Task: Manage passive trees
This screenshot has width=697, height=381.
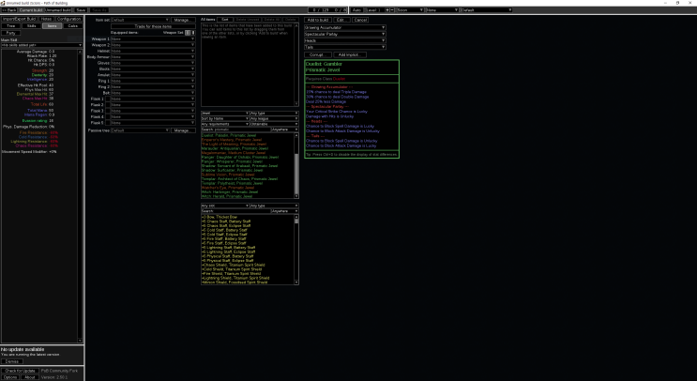Action: click(182, 130)
